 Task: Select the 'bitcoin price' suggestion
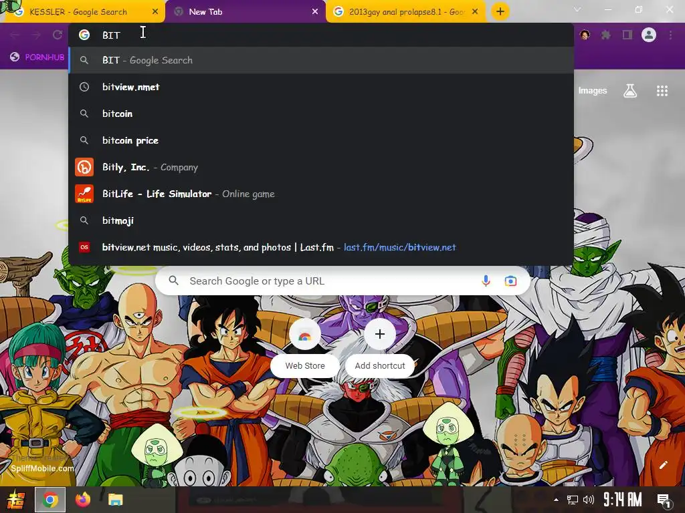[321, 140]
